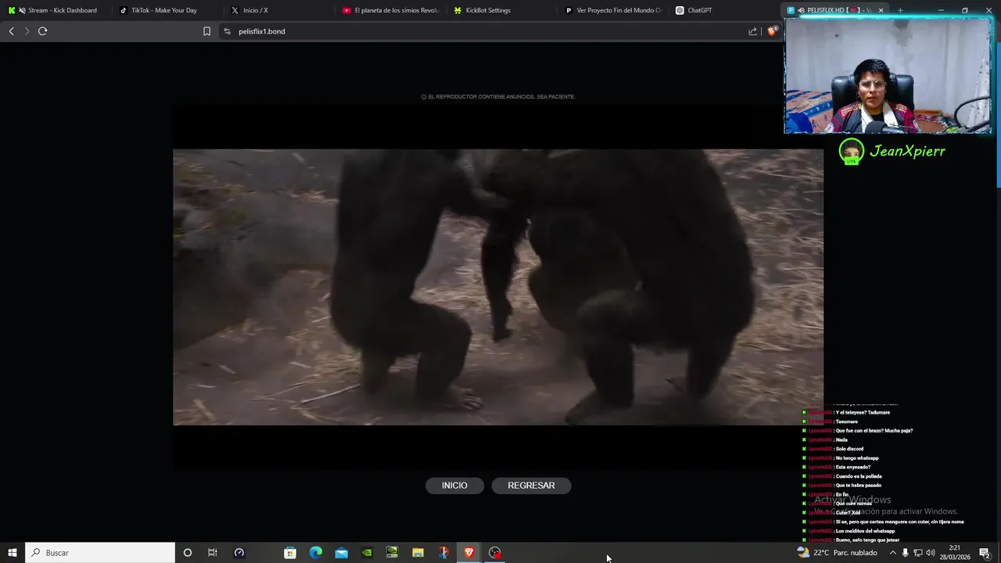Image resolution: width=1001 pixels, height=563 pixels.
Task: Close the PELISFLIX HD tab
Action: [x=881, y=10]
